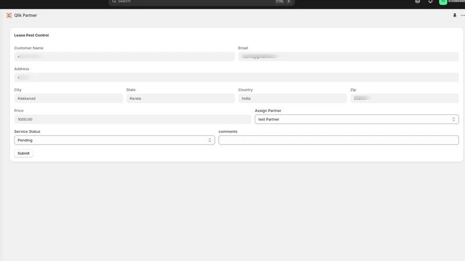Click the Customer Name field
This screenshot has height=261, width=465.
tap(124, 56)
